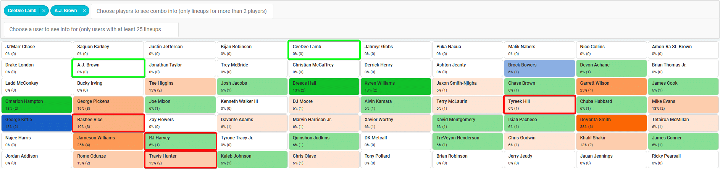Image resolution: width=720 pixels, height=169 pixels.
Task: Select the Breece Hall cell
Action: [324, 87]
